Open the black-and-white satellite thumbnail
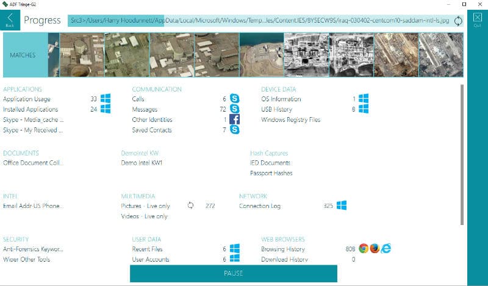488x286 pixels. [x=307, y=55]
